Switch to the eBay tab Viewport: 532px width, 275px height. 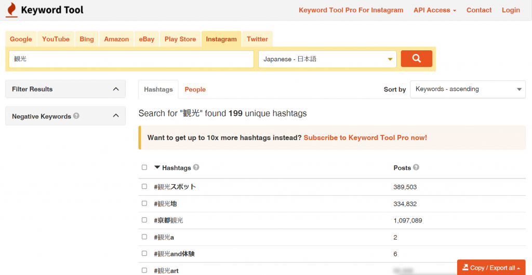pos(147,39)
